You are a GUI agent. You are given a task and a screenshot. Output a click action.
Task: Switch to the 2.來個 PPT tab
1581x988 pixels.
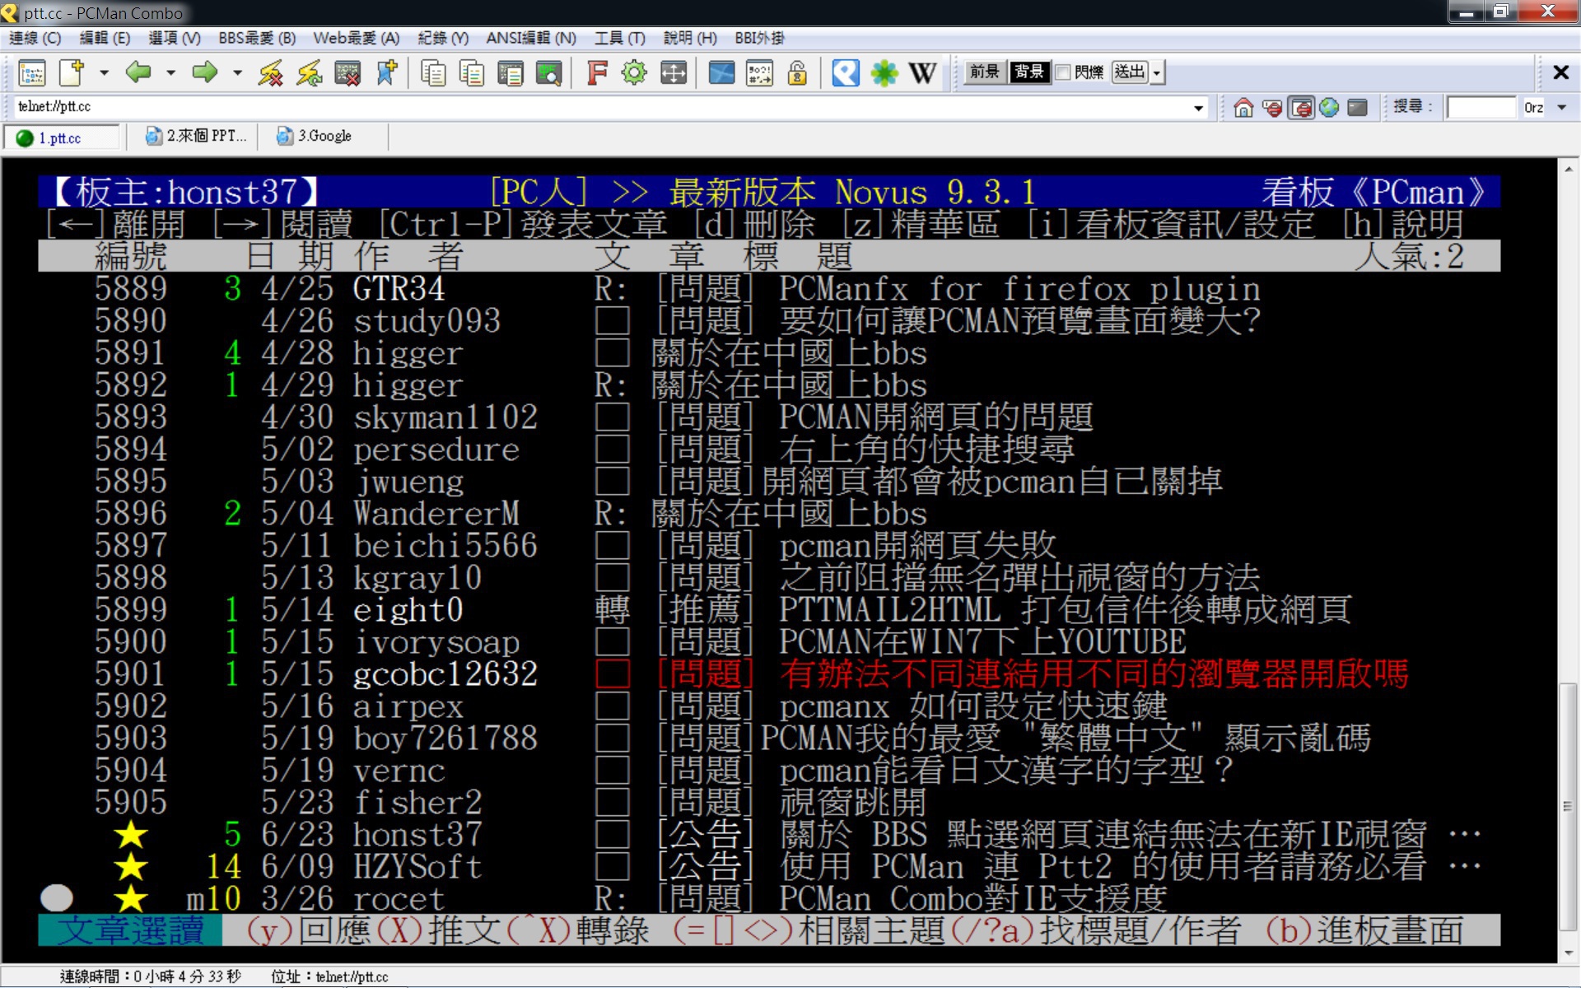pos(195,137)
